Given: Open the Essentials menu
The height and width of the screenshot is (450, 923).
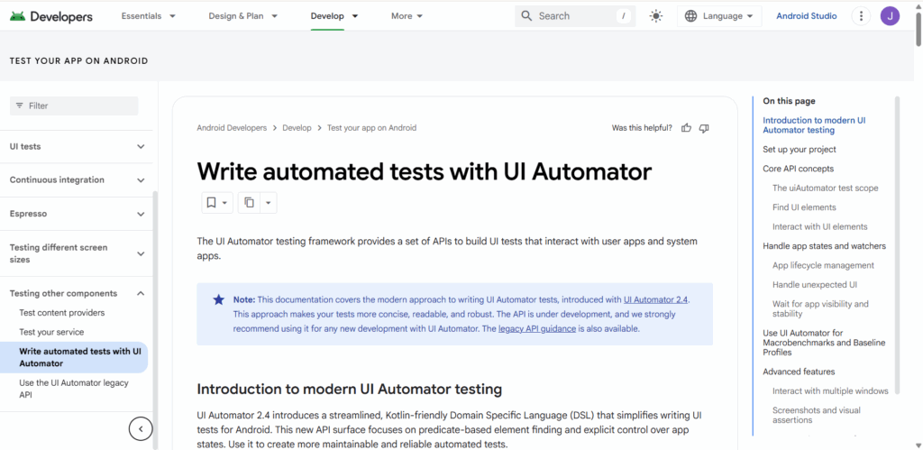Looking at the screenshot, I should click(x=149, y=16).
